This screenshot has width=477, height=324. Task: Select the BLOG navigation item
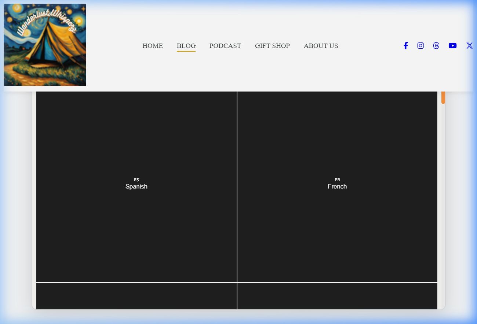pyautogui.click(x=186, y=46)
